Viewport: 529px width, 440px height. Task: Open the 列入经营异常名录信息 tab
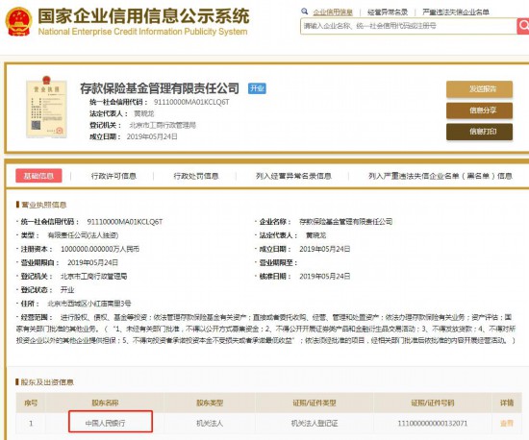tap(293, 176)
